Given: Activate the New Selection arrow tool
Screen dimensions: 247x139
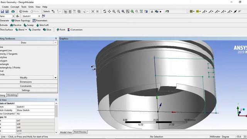Looking at the screenshot, I should click(x=53, y=12).
